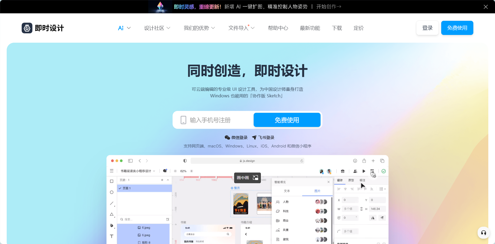Switch to the 图片 tab in 智能填充 panel
Image resolution: width=495 pixels, height=244 pixels.
(x=317, y=191)
